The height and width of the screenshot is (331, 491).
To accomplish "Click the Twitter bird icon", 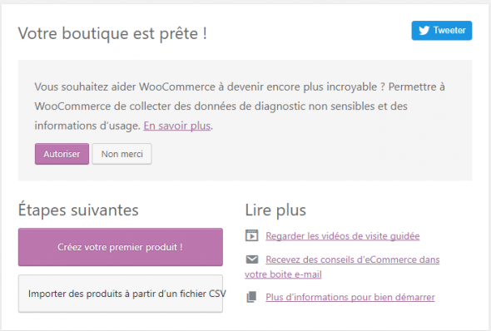I will 424,30.
